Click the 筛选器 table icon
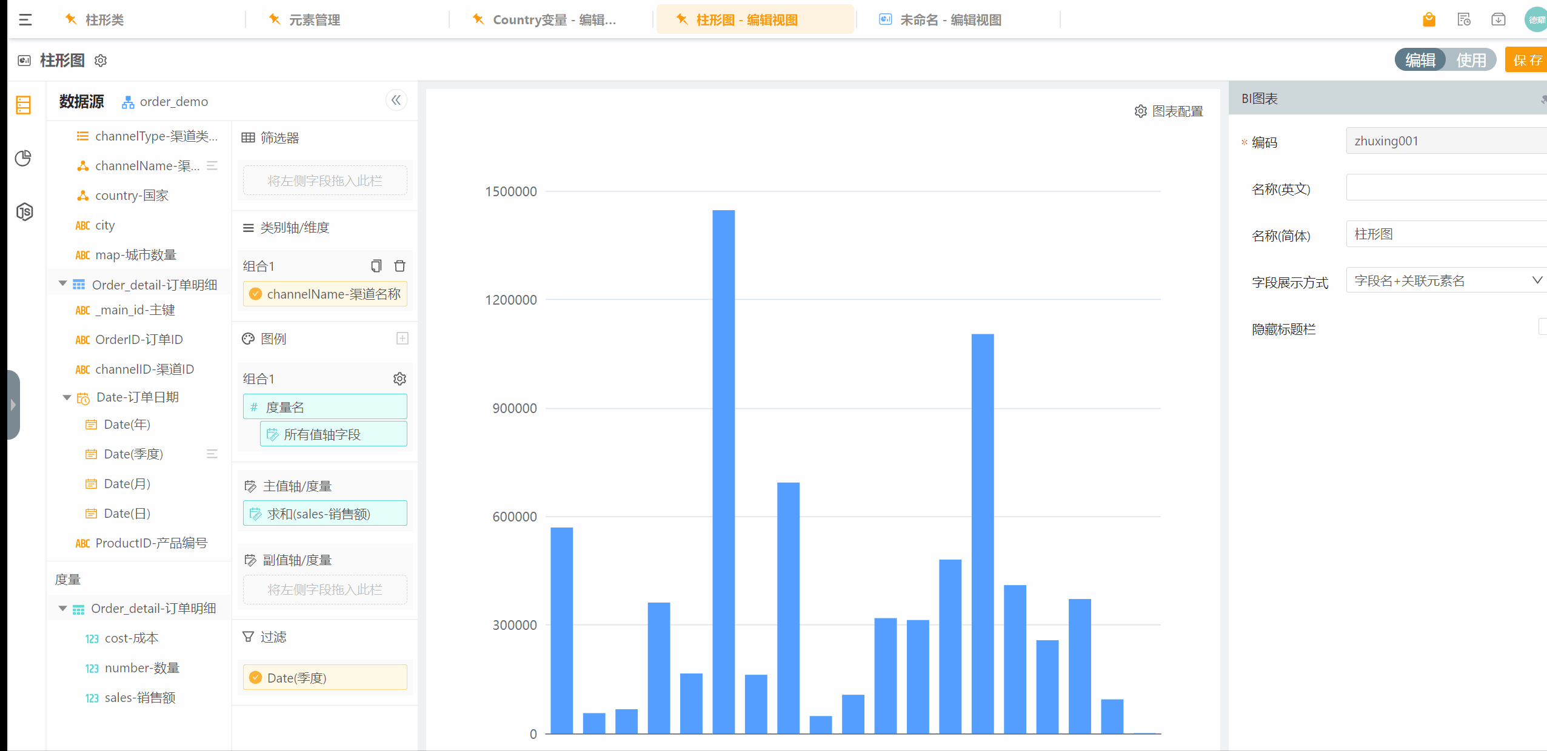Image resolution: width=1547 pixels, height=751 pixels. click(x=248, y=137)
